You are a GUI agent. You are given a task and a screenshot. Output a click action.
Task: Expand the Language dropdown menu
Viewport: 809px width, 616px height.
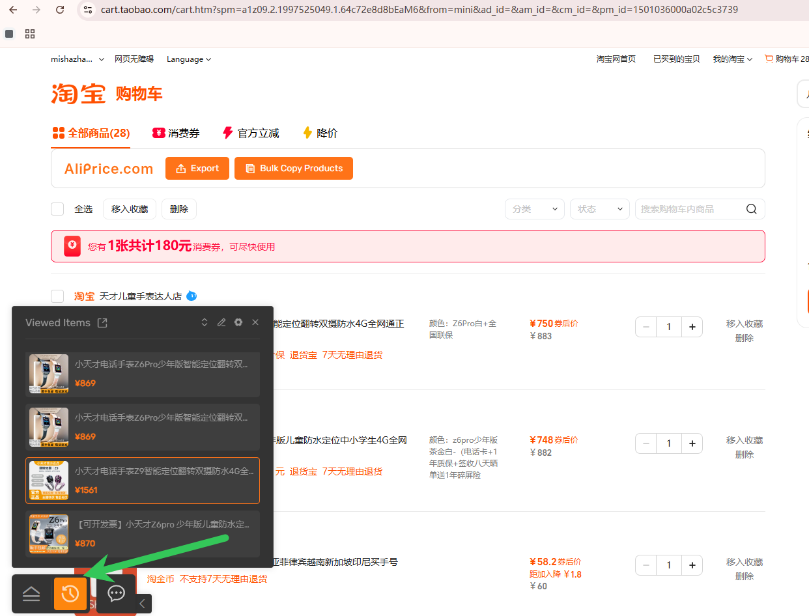[x=189, y=59]
